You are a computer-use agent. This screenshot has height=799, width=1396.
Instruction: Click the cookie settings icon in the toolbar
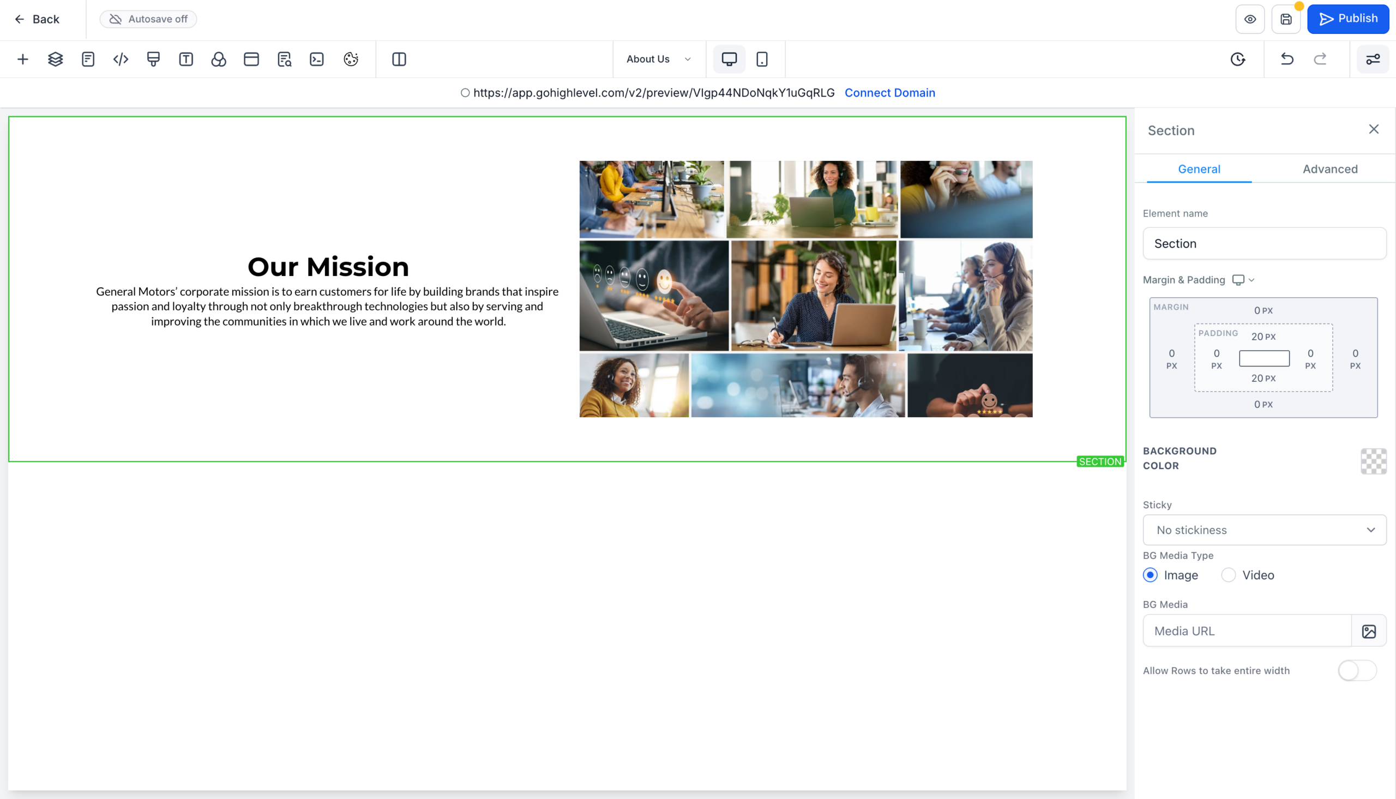351,59
